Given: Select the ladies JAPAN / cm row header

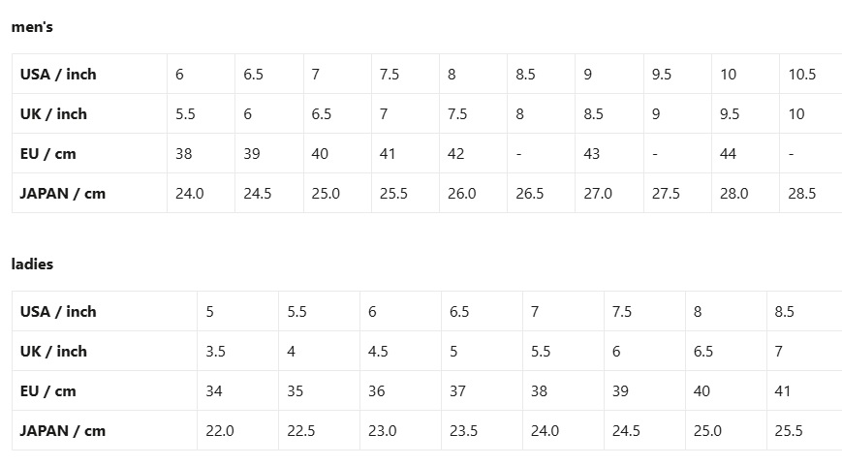Looking at the screenshot, I should [x=105, y=430].
